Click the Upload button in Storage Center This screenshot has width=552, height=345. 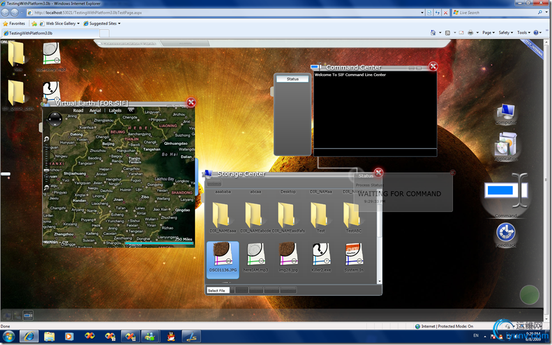pos(241,291)
